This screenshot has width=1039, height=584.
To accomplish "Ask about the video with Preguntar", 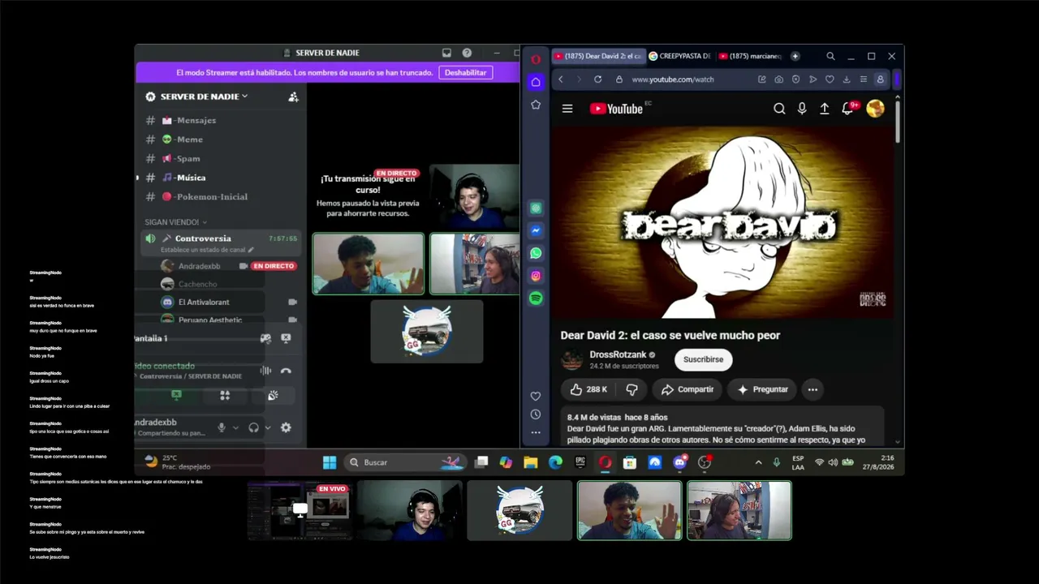I will (x=761, y=389).
